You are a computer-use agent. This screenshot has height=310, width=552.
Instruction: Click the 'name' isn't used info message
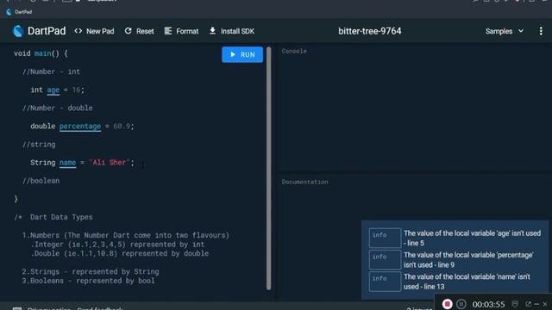tap(467, 282)
